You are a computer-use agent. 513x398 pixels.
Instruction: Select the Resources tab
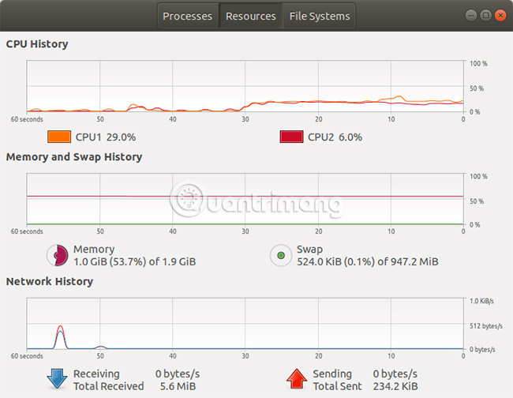tap(250, 16)
